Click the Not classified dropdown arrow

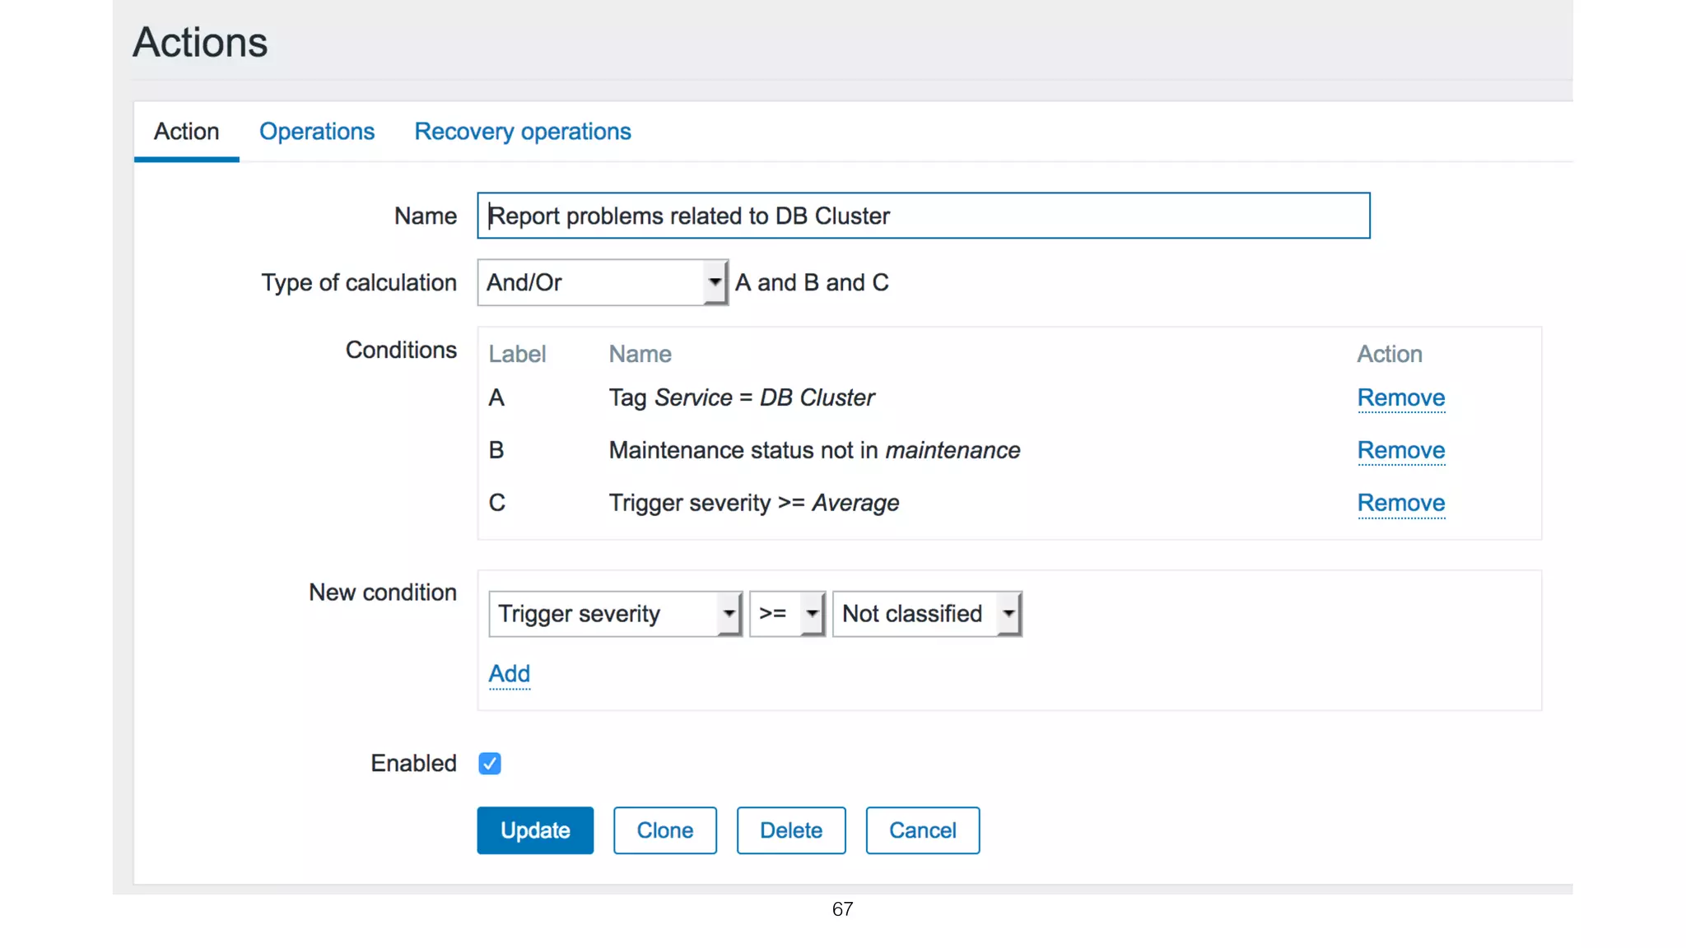[1008, 614]
